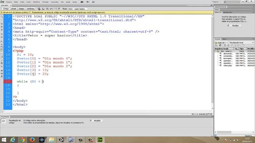This screenshot has width=255, height=143.
Task: Edit the Título field 'Vetor - super basico'
Action: coord(78,9)
